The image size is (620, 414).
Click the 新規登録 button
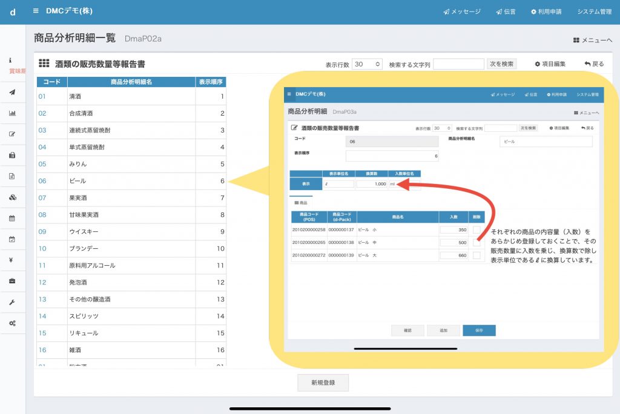pyautogui.click(x=323, y=383)
